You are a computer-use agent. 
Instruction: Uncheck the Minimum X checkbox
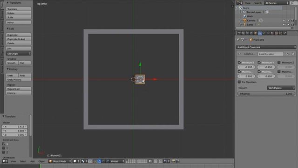pos(239,62)
